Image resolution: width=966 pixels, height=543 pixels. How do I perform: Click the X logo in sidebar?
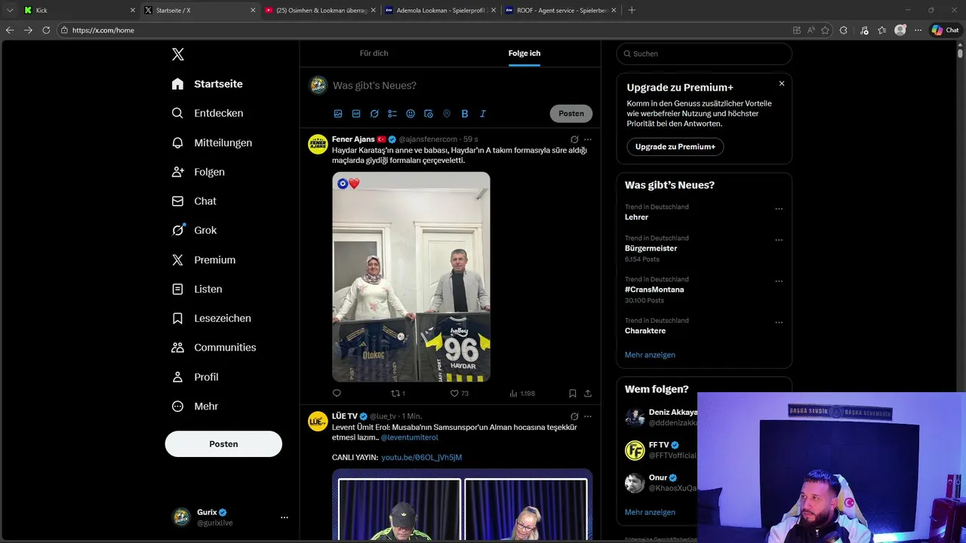point(178,54)
